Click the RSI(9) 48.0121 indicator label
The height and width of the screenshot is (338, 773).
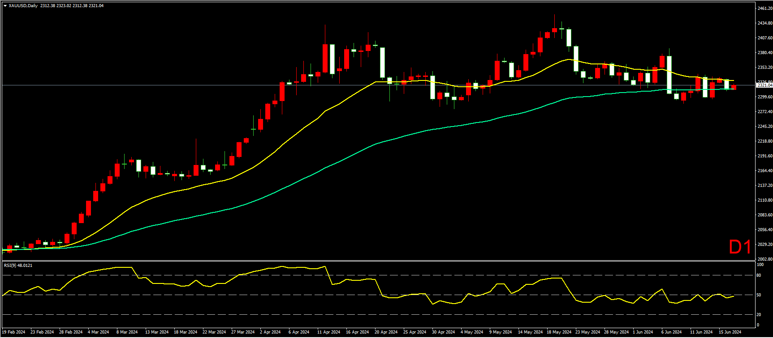pyautogui.click(x=18, y=266)
